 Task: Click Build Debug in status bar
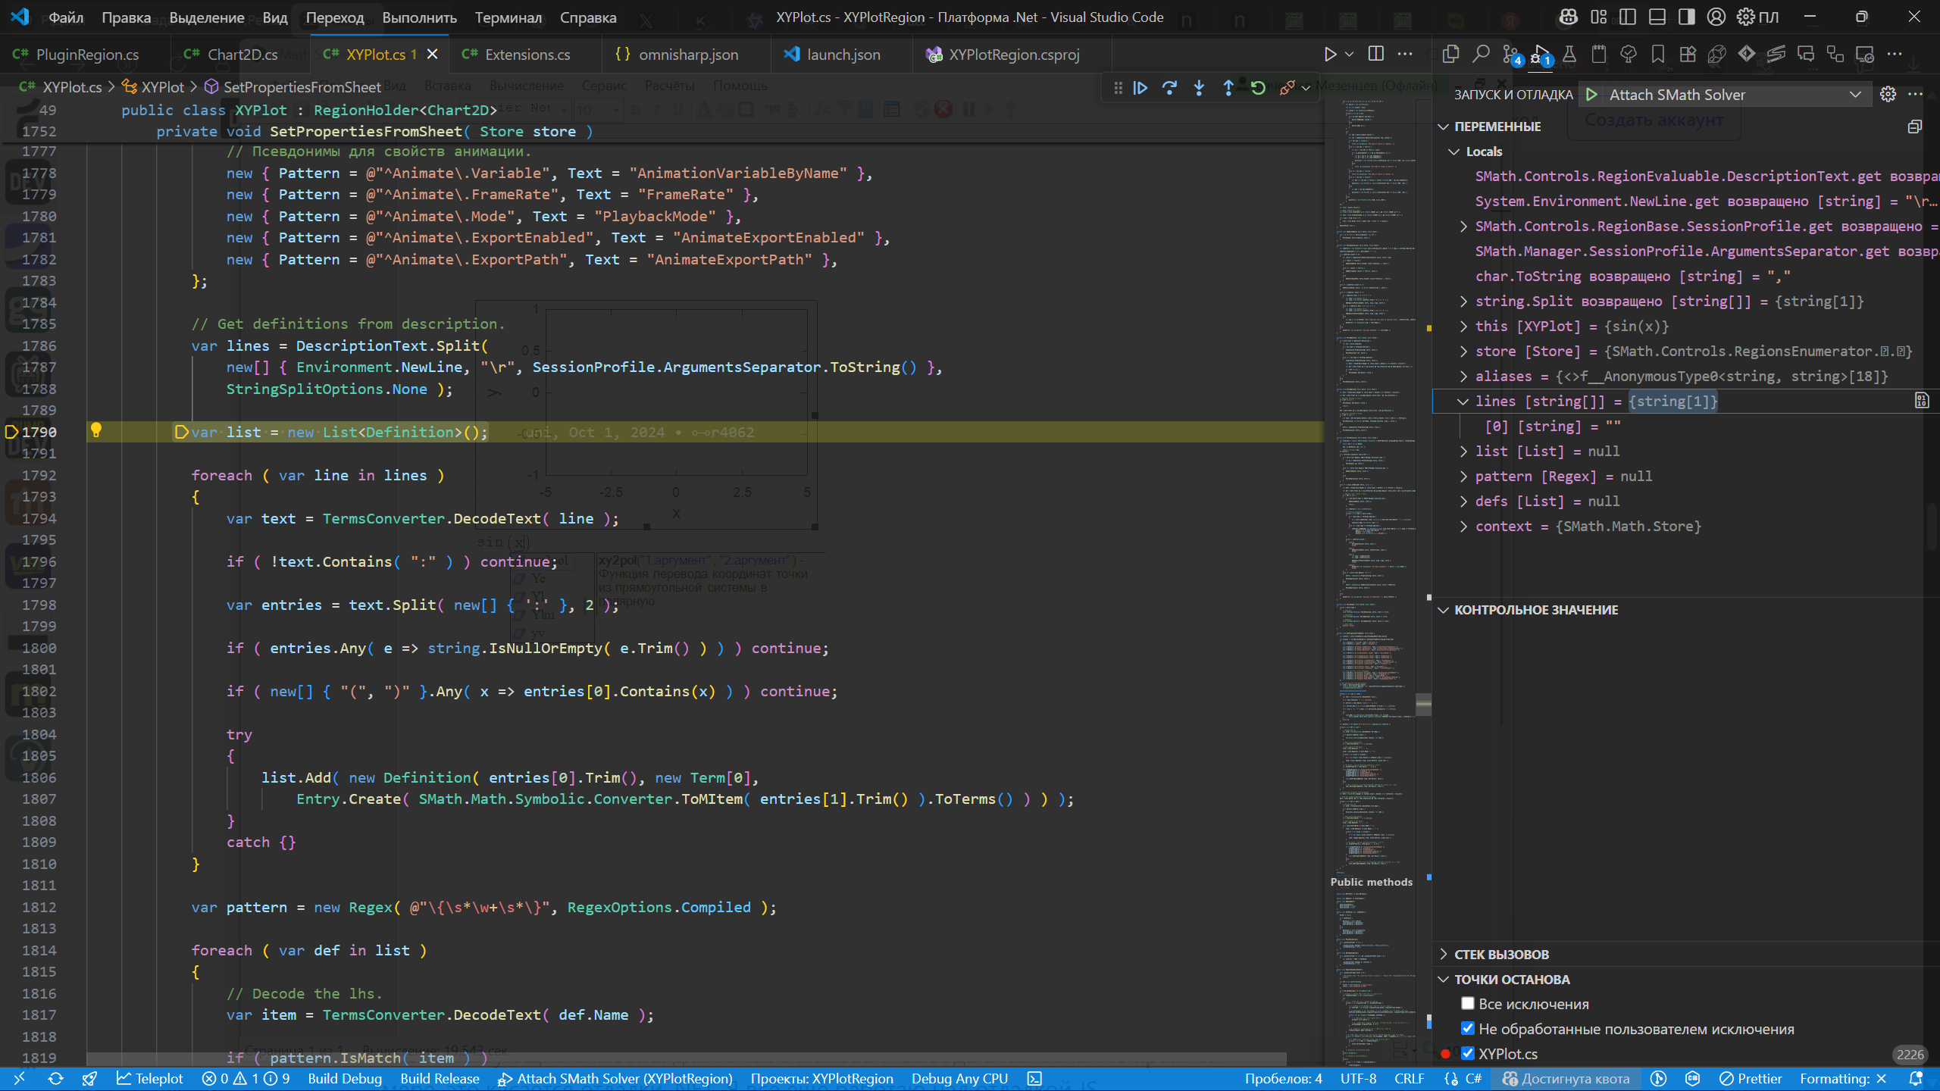coord(345,1078)
